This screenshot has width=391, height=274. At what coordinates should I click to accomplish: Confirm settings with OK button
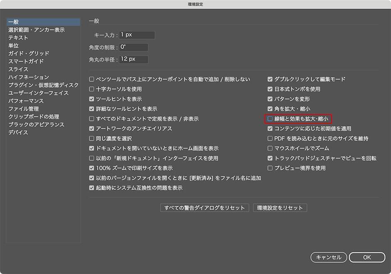(x=367, y=257)
